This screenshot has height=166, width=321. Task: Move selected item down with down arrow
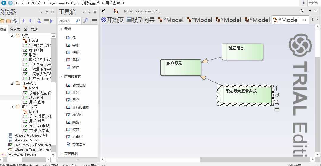[31, 21]
